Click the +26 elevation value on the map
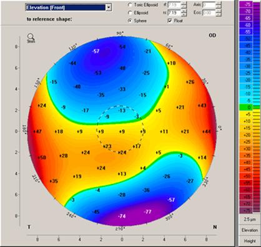The width and height of the screenshot is (261, 247). point(190,82)
